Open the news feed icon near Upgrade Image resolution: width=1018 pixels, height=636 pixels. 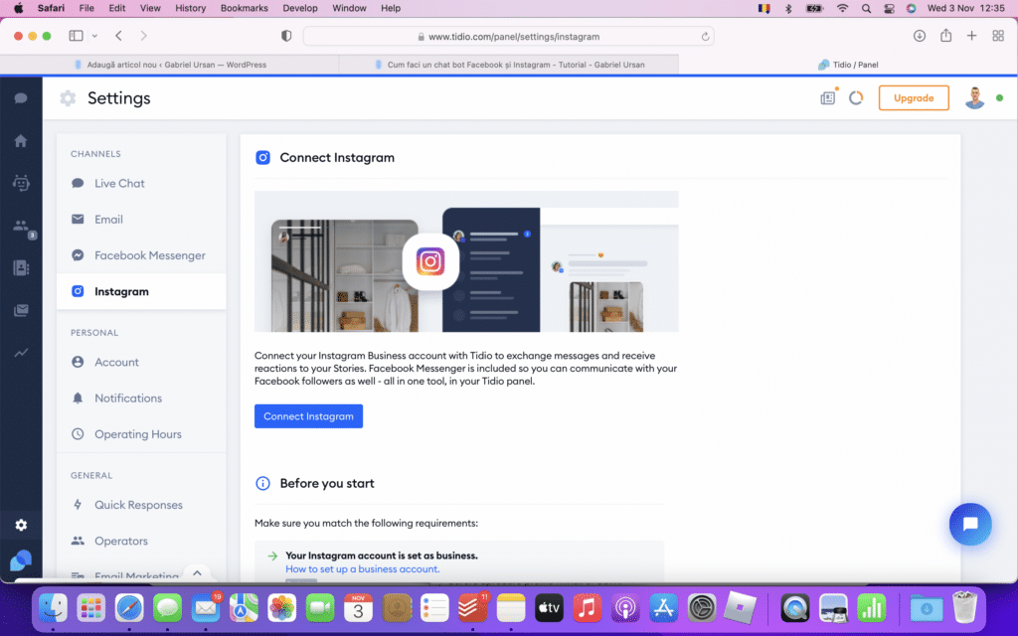(828, 98)
